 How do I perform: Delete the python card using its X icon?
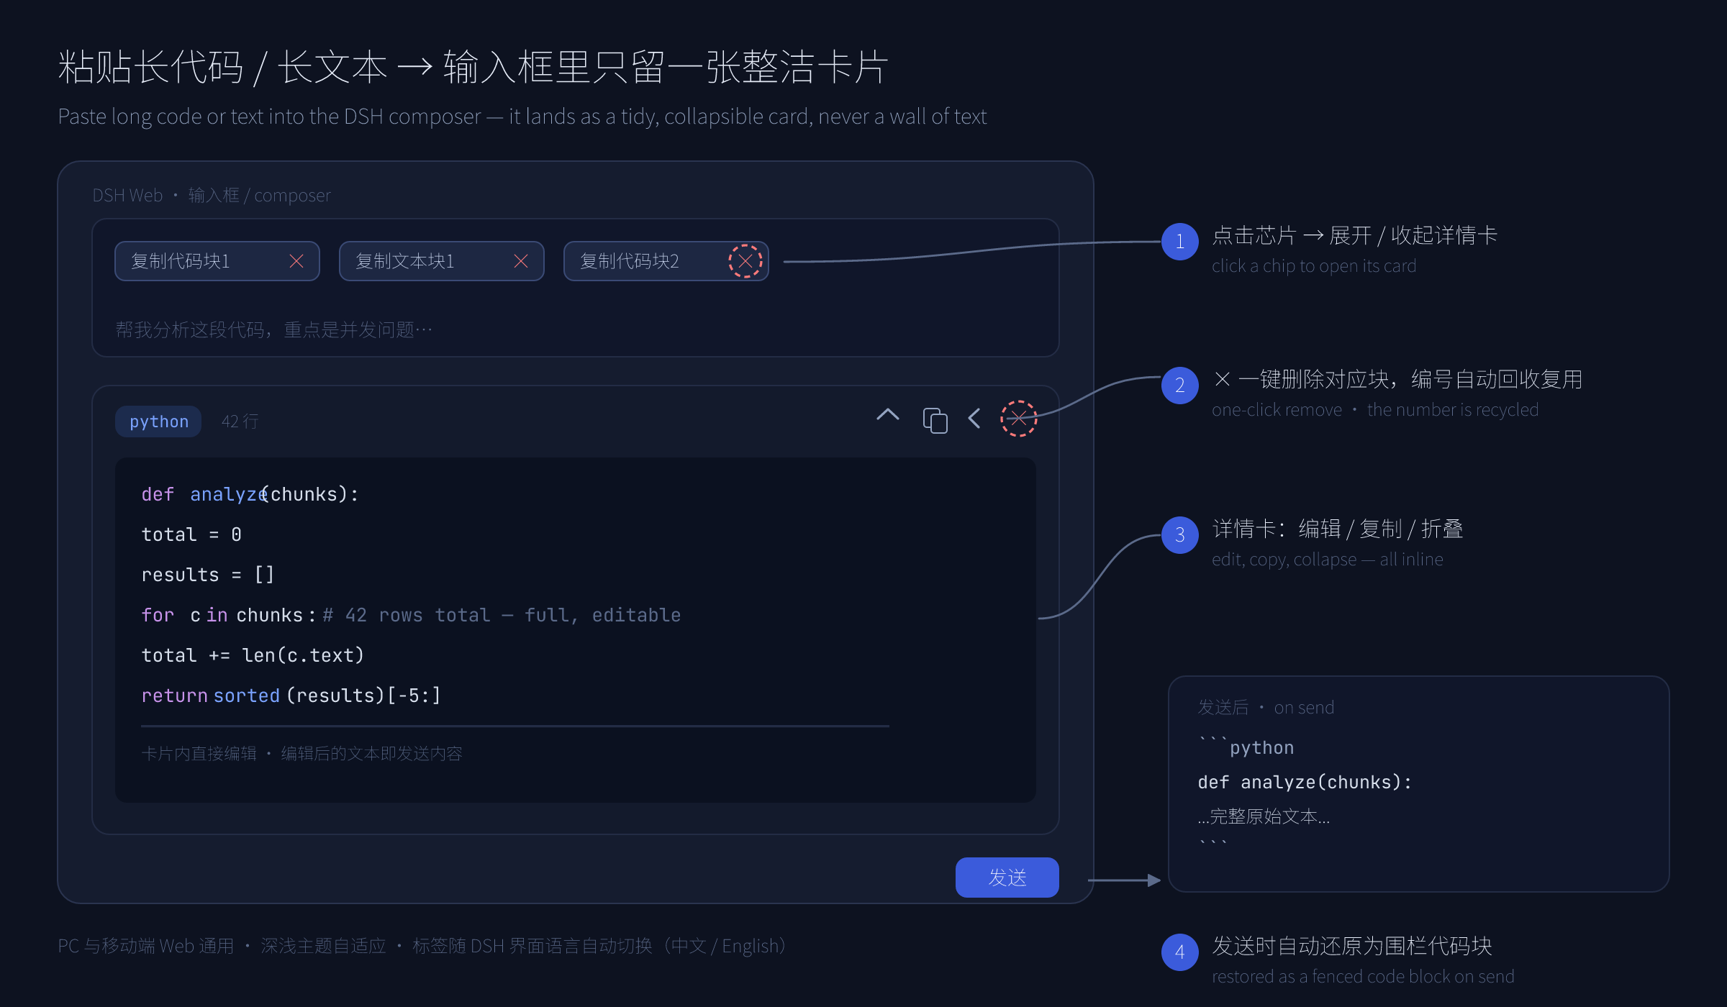1018,419
